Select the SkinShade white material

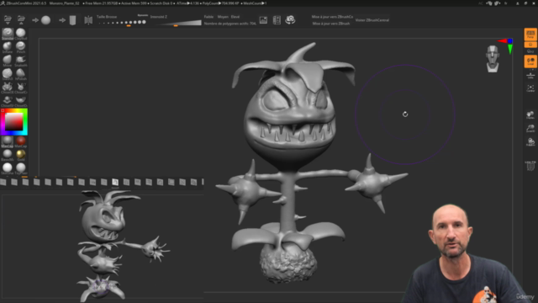8,168
